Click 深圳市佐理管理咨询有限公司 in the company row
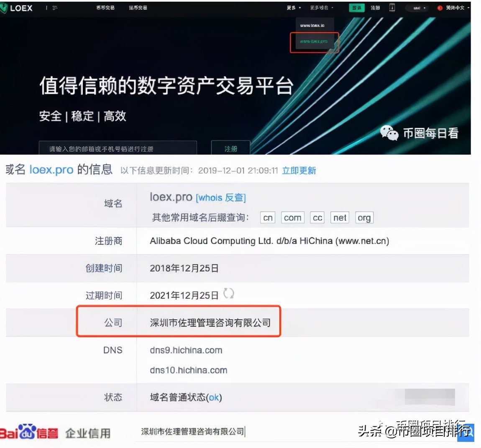The height and width of the screenshot is (448, 481). 210,323
